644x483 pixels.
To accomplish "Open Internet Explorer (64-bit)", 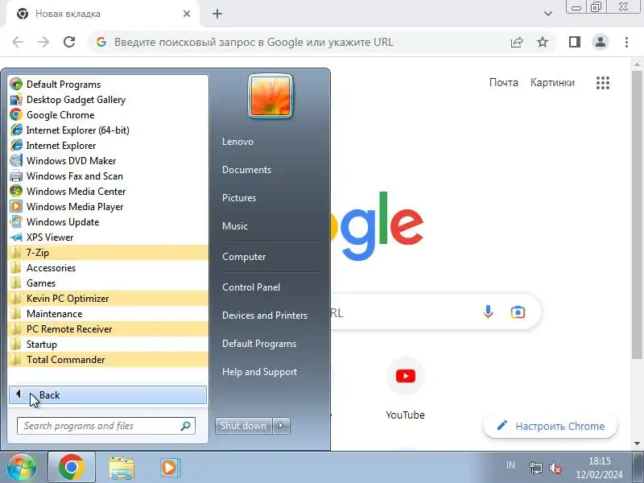I will pos(108,130).
